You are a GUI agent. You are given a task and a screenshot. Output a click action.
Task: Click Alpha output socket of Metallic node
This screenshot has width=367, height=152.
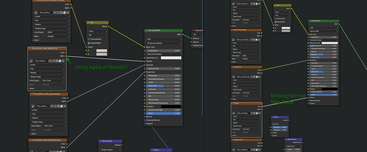[x=66, y=56]
